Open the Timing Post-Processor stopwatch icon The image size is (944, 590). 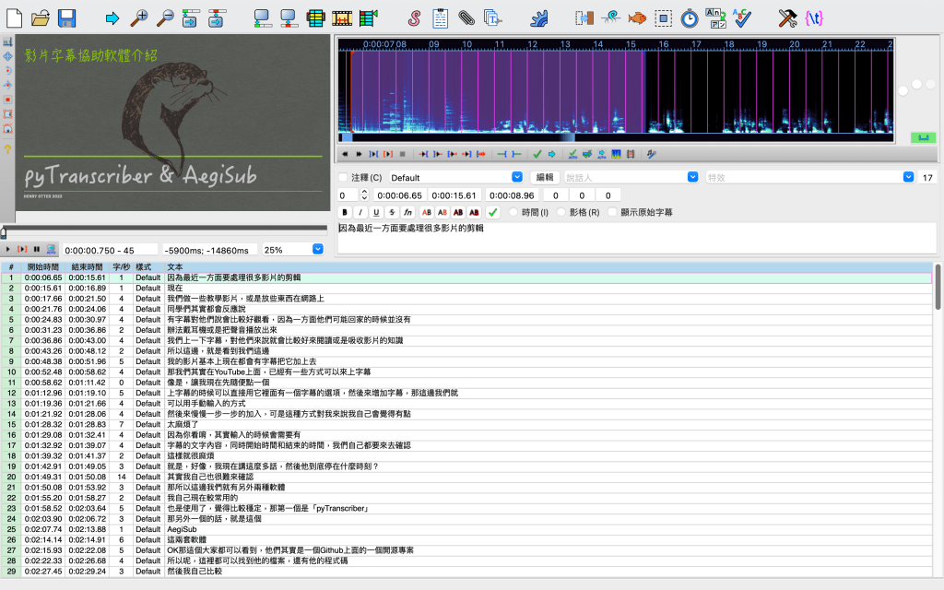(690, 18)
